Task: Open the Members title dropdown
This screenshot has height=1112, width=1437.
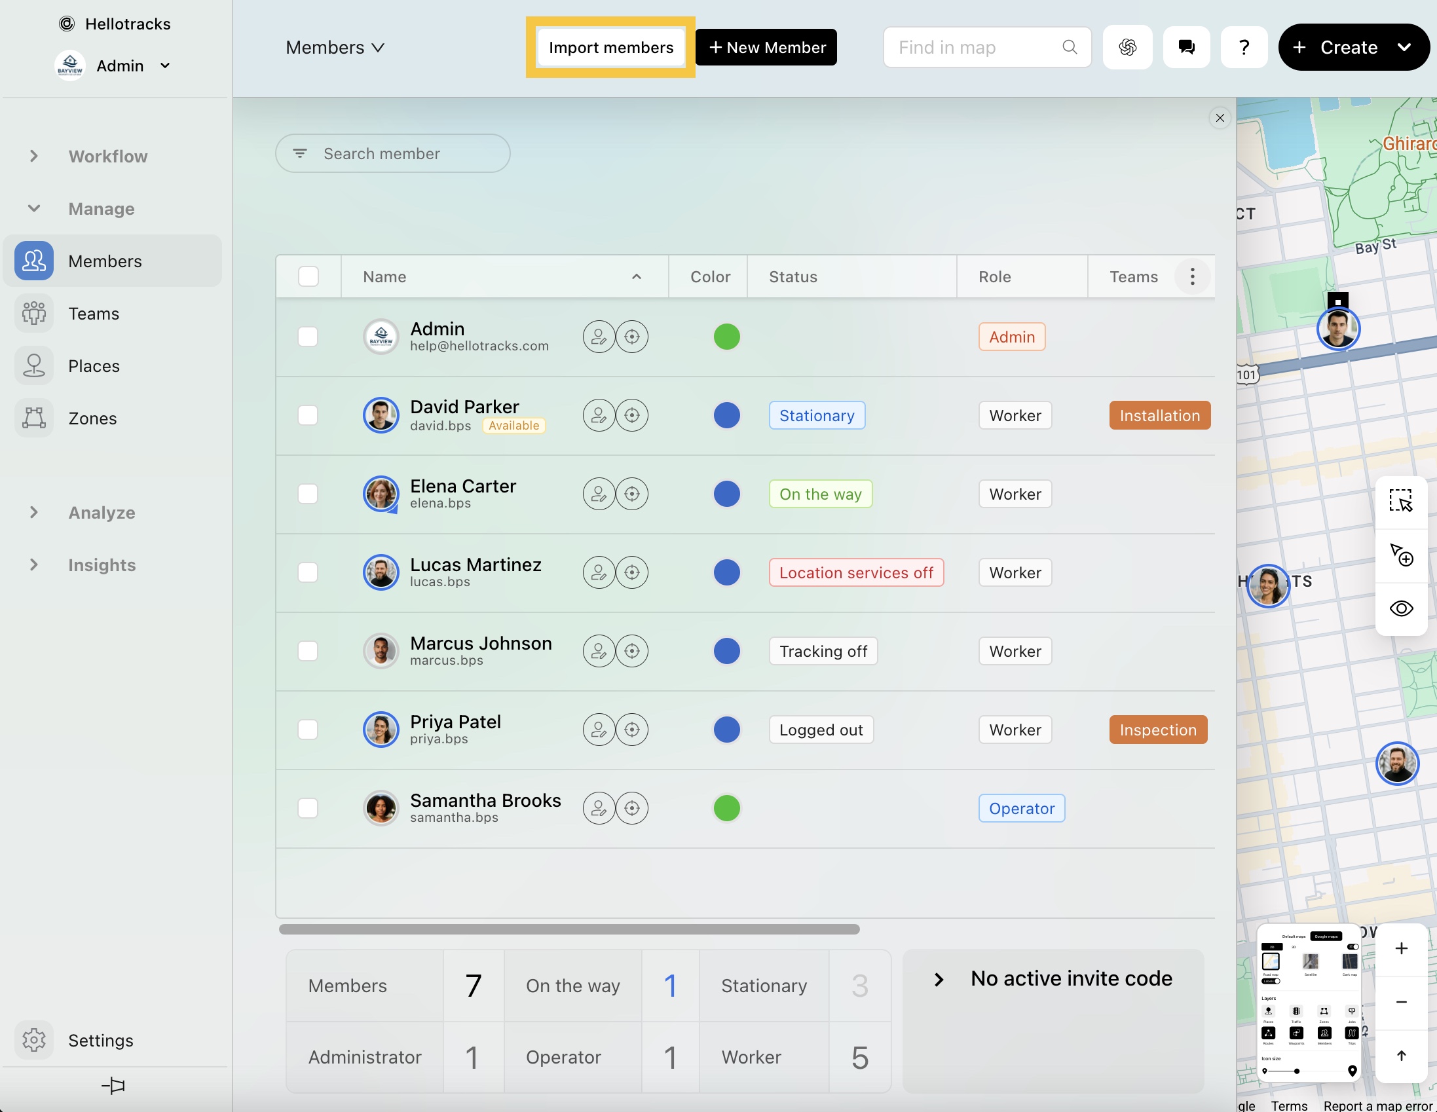Action: point(335,47)
